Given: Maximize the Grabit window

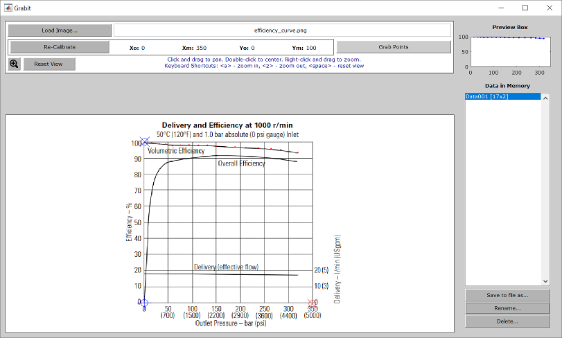Looking at the screenshot, I should point(525,8).
